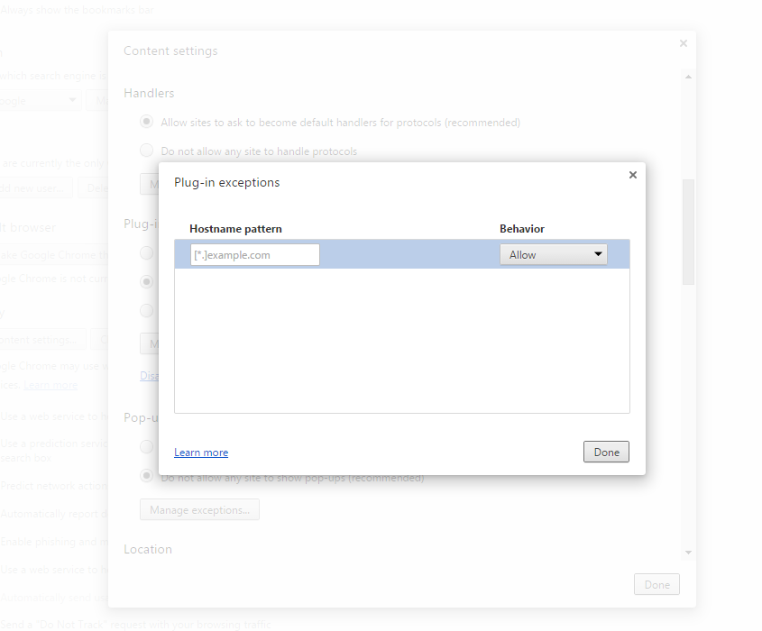Select Allow sites to ask for protocol handlers
Image resolution: width=762 pixels, height=631 pixels.
click(146, 122)
